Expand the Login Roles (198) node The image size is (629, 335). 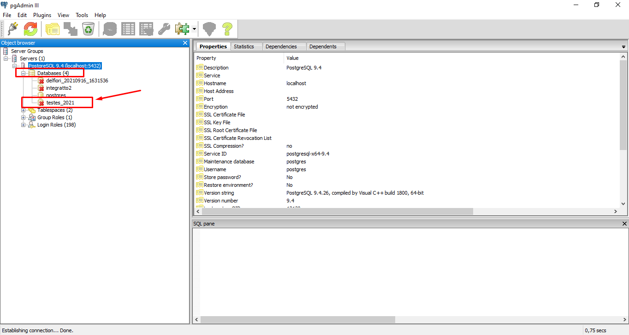pos(24,125)
